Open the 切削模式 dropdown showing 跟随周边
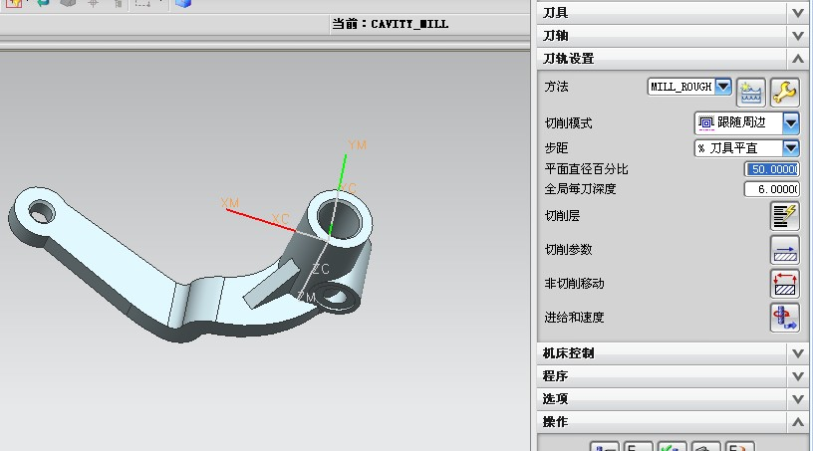The image size is (813, 451). 746,122
